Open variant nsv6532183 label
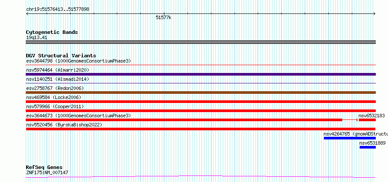 (372, 116)
